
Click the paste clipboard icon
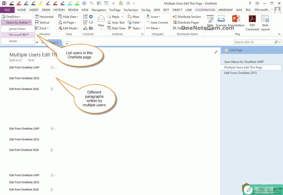[x=121, y=3]
